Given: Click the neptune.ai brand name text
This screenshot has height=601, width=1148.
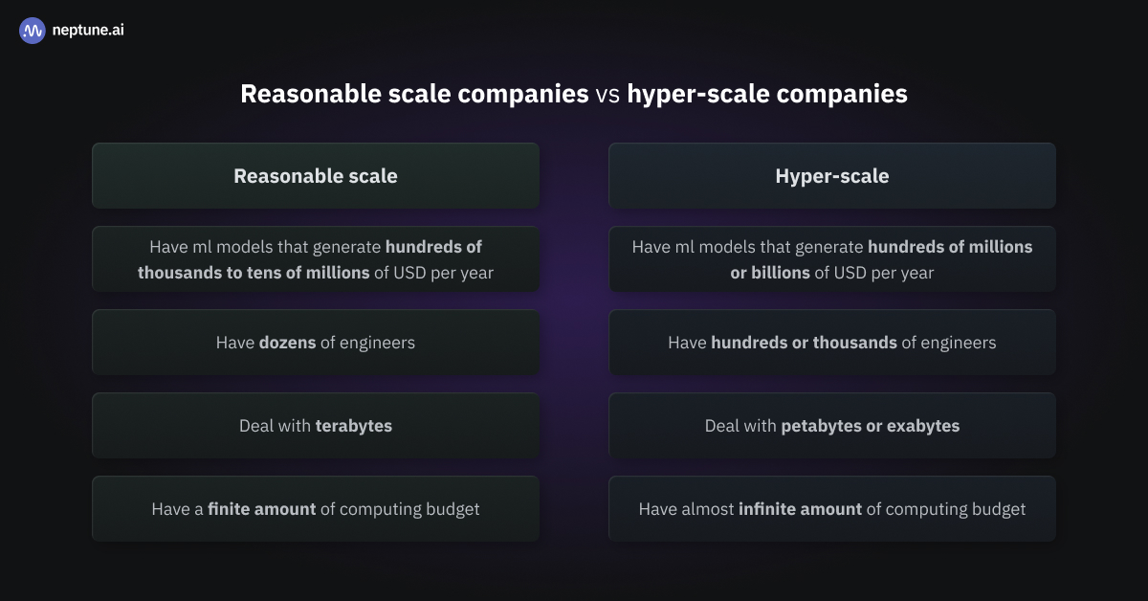Looking at the screenshot, I should point(88,31).
